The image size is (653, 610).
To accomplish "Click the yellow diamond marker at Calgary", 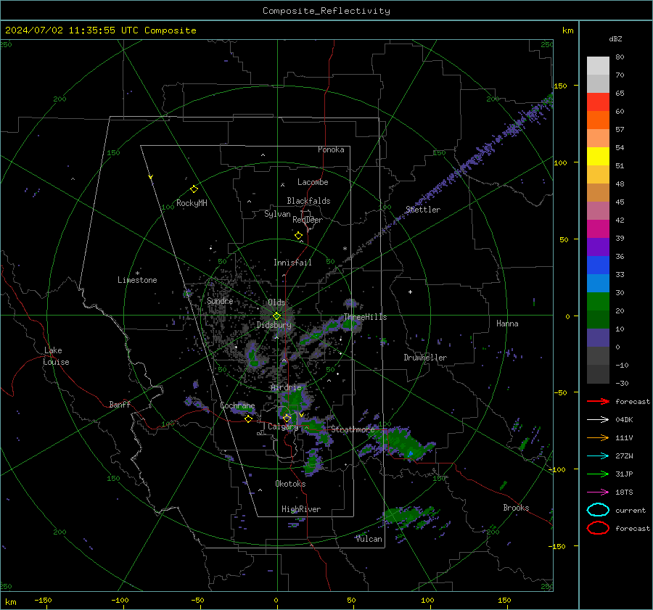I will click(x=287, y=418).
